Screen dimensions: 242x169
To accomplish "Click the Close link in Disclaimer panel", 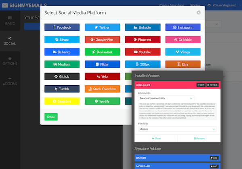I will click(x=156, y=138).
